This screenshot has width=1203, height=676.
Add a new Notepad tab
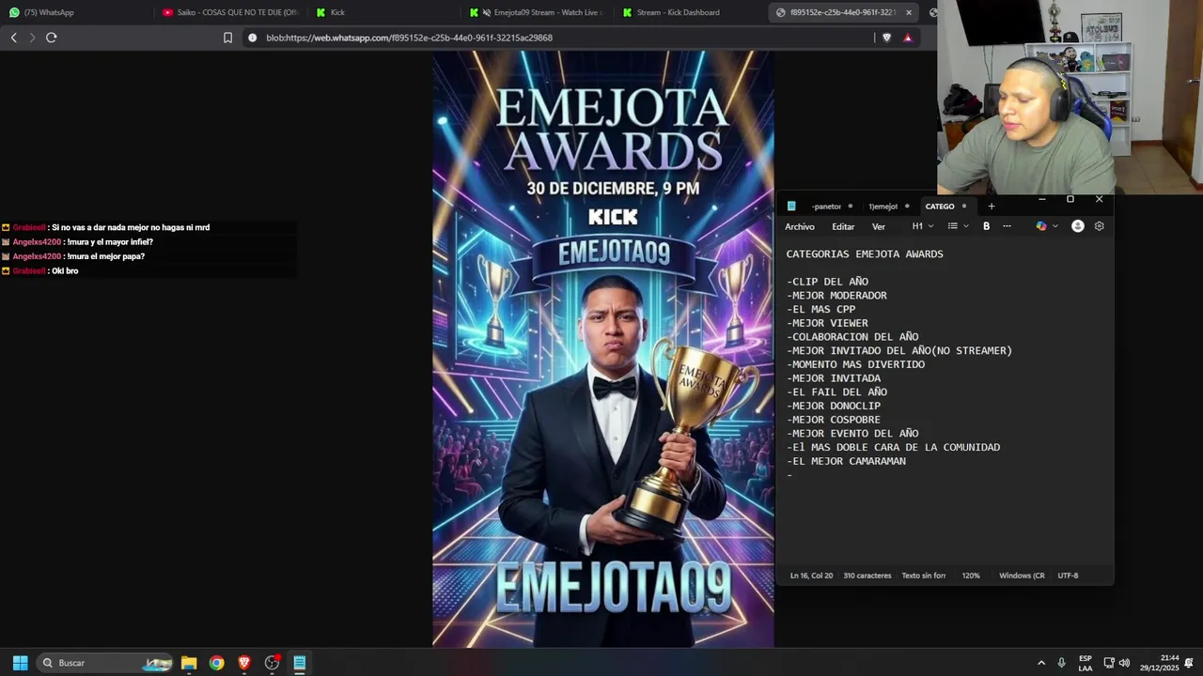click(991, 207)
